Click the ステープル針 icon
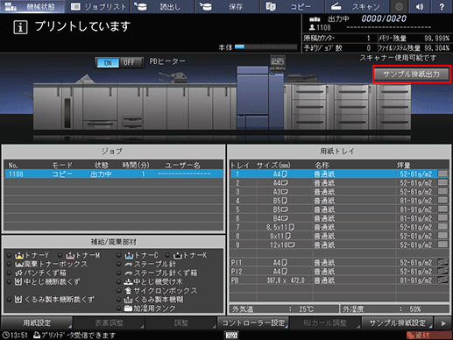Viewport: 453px width, 340px height. (129, 265)
